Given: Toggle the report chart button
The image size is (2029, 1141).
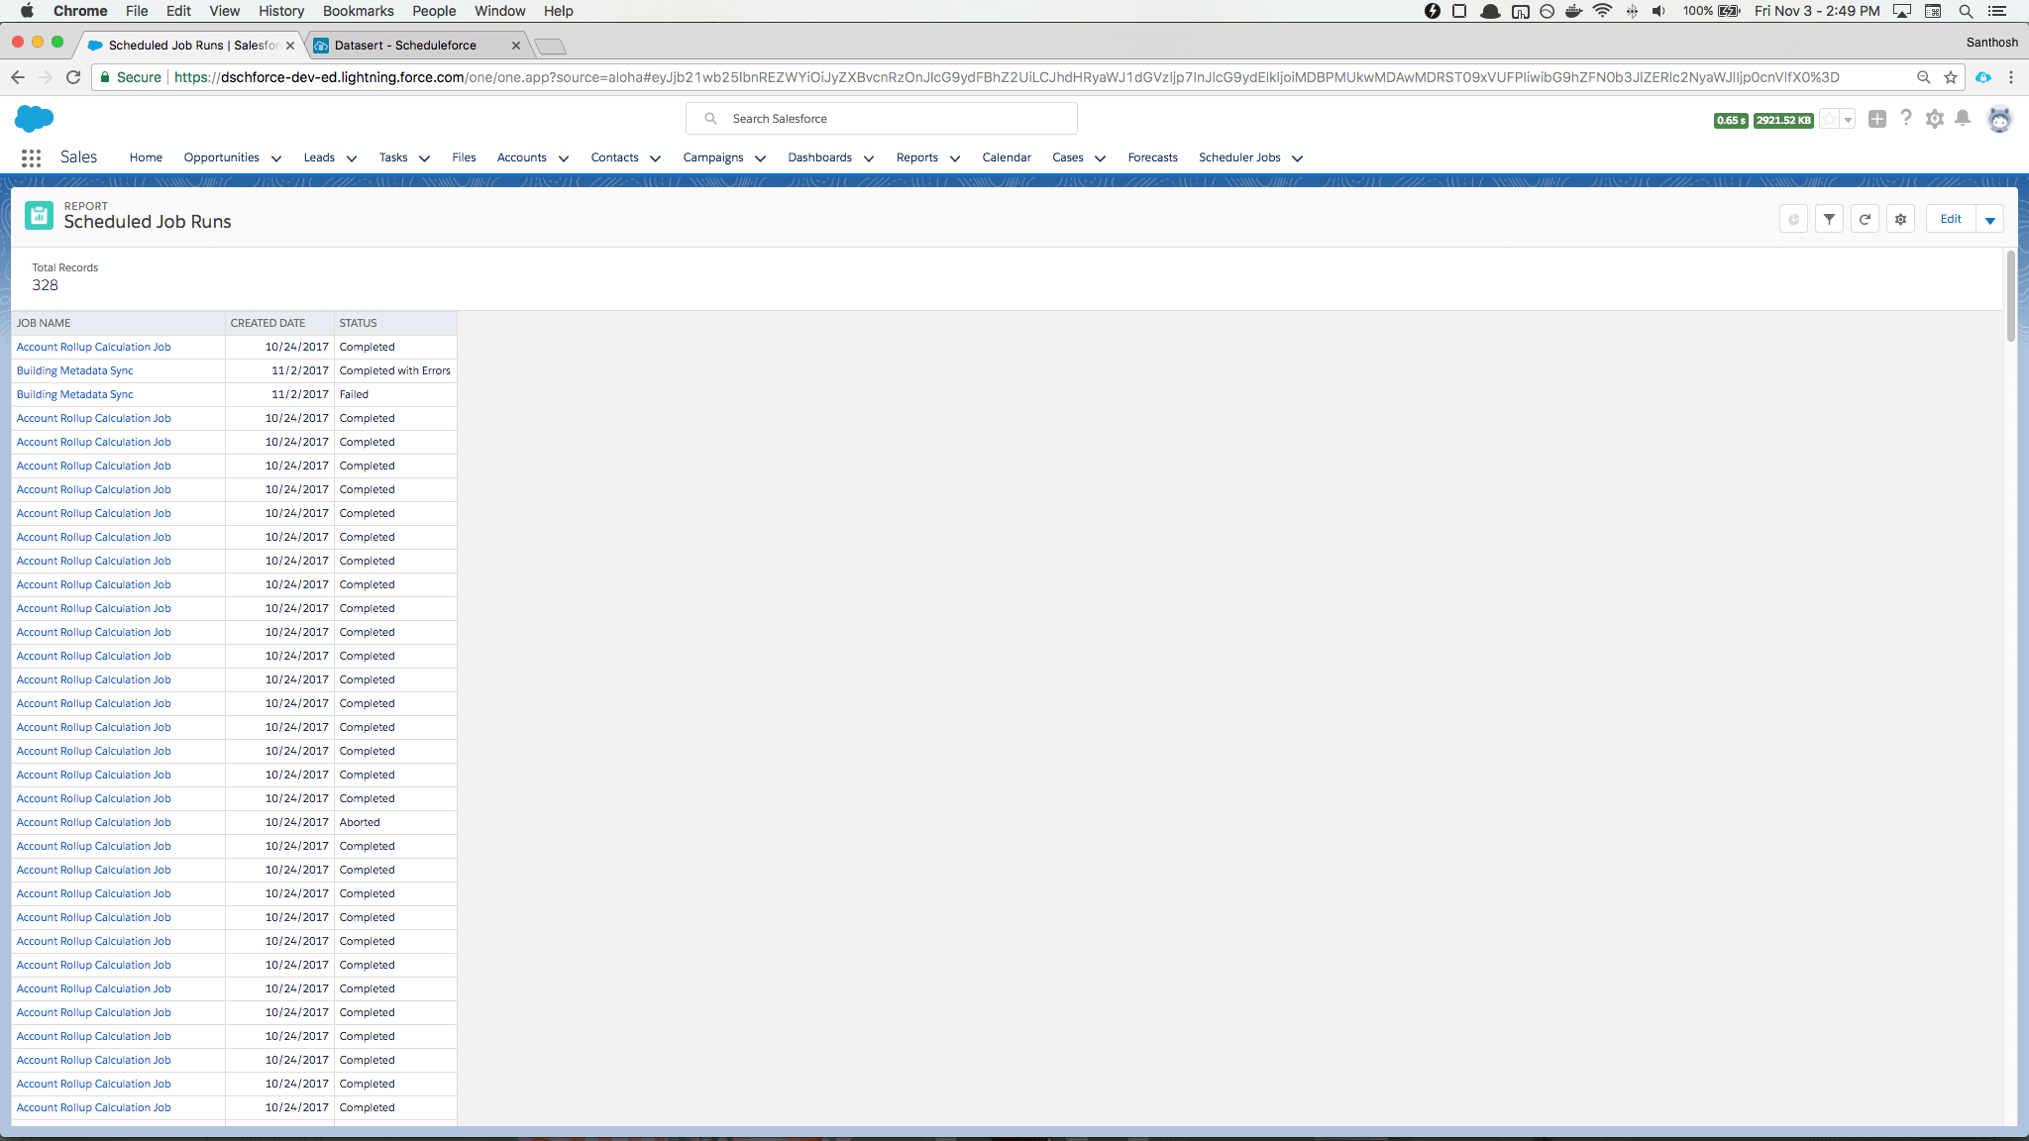Looking at the screenshot, I should [x=1793, y=219].
